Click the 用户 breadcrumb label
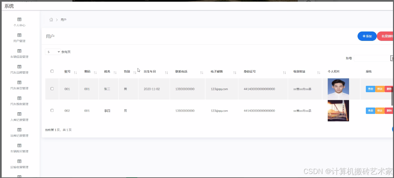 click(64, 19)
